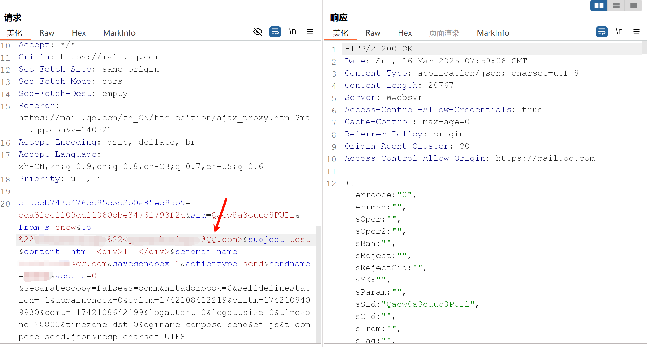
Task: Switch to response Hex tab
Action: click(405, 33)
